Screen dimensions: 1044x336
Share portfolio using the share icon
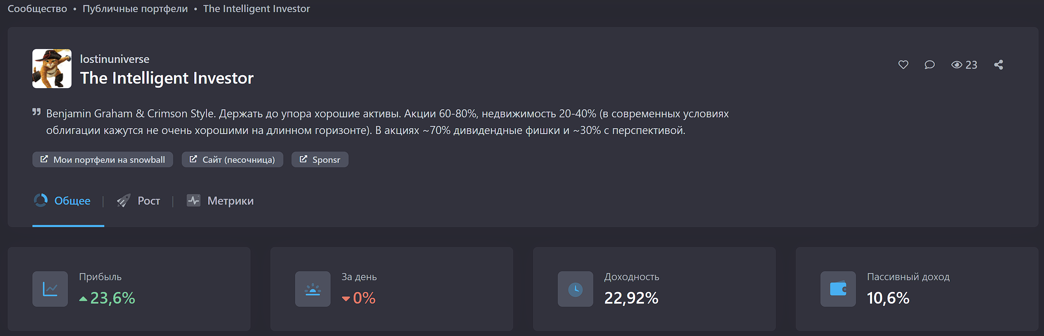999,65
